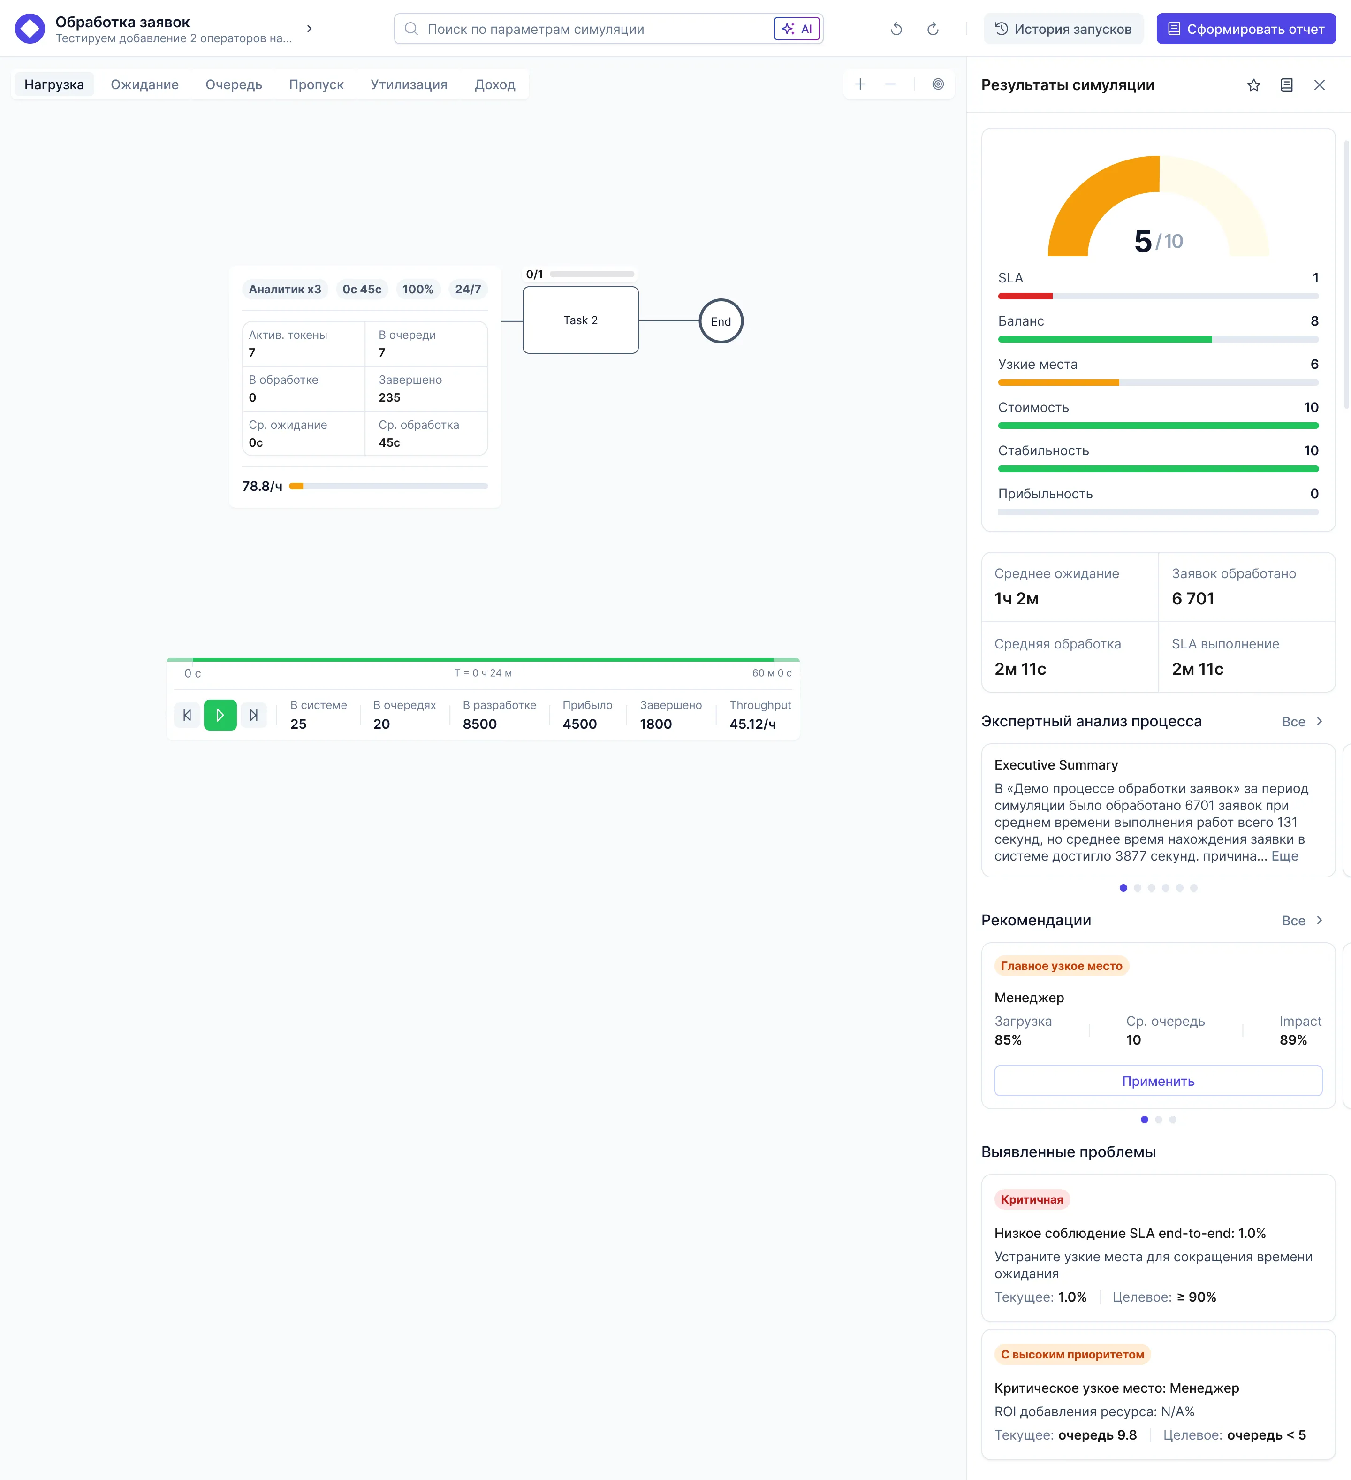Click the Сформировать отчет button
The height and width of the screenshot is (1480, 1351).
[1245, 30]
